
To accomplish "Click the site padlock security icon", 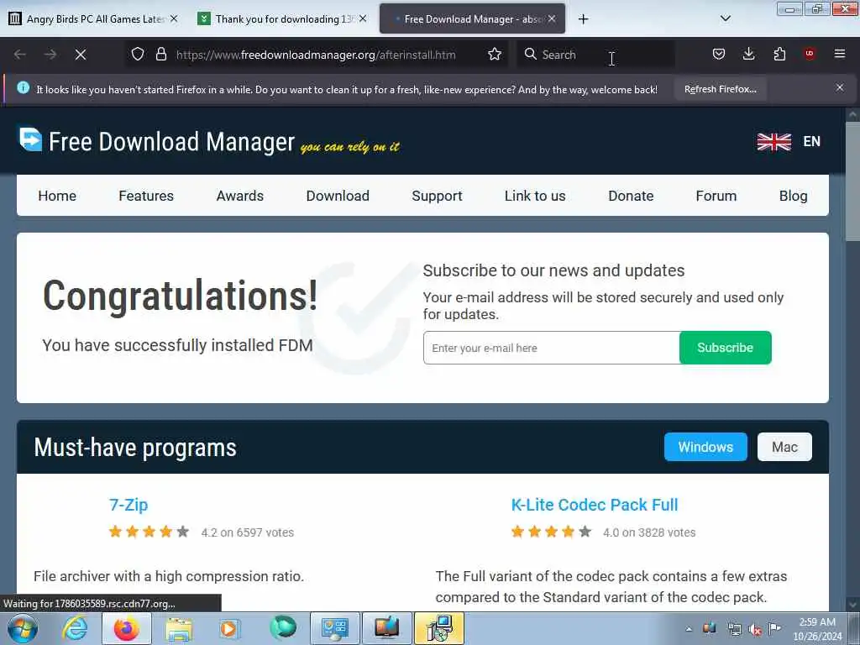I will tap(160, 55).
